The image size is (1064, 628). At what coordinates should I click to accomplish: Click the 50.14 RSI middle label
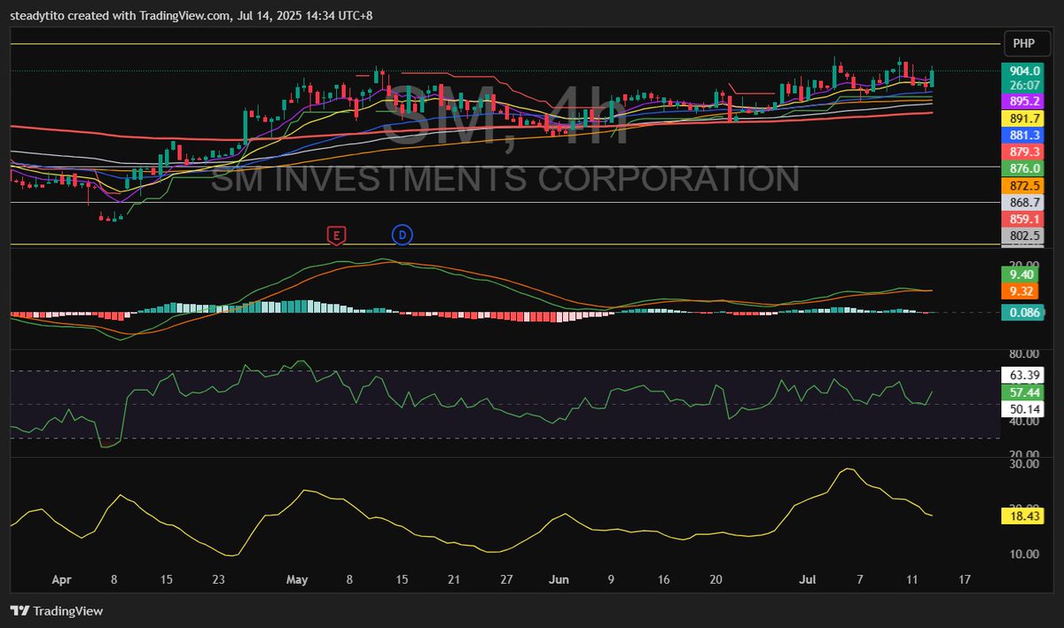(x=1023, y=408)
